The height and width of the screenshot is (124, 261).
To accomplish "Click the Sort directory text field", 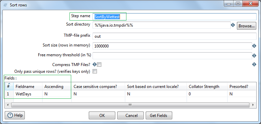I will [x=161, y=25].
